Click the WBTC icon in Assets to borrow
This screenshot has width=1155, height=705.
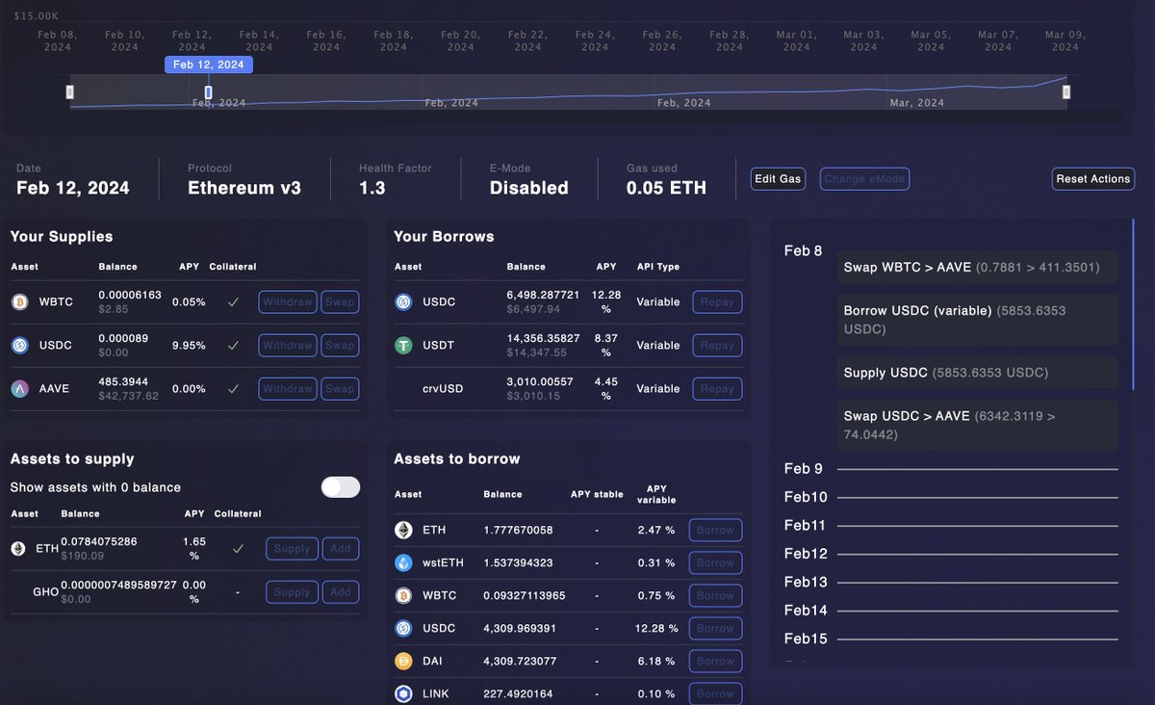point(403,595)
